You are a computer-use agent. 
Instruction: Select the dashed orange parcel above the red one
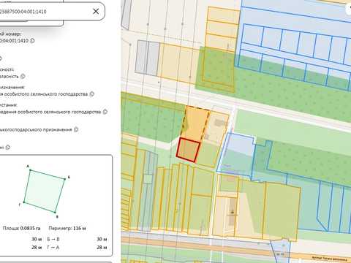[x=196, y=123]
